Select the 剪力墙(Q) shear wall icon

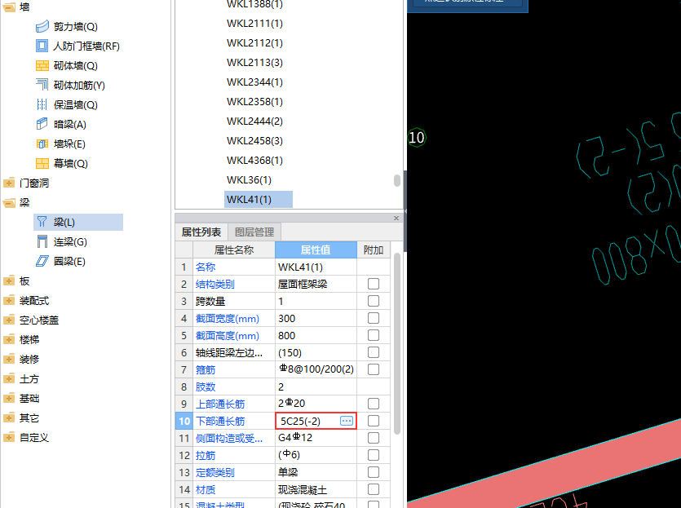42,26
